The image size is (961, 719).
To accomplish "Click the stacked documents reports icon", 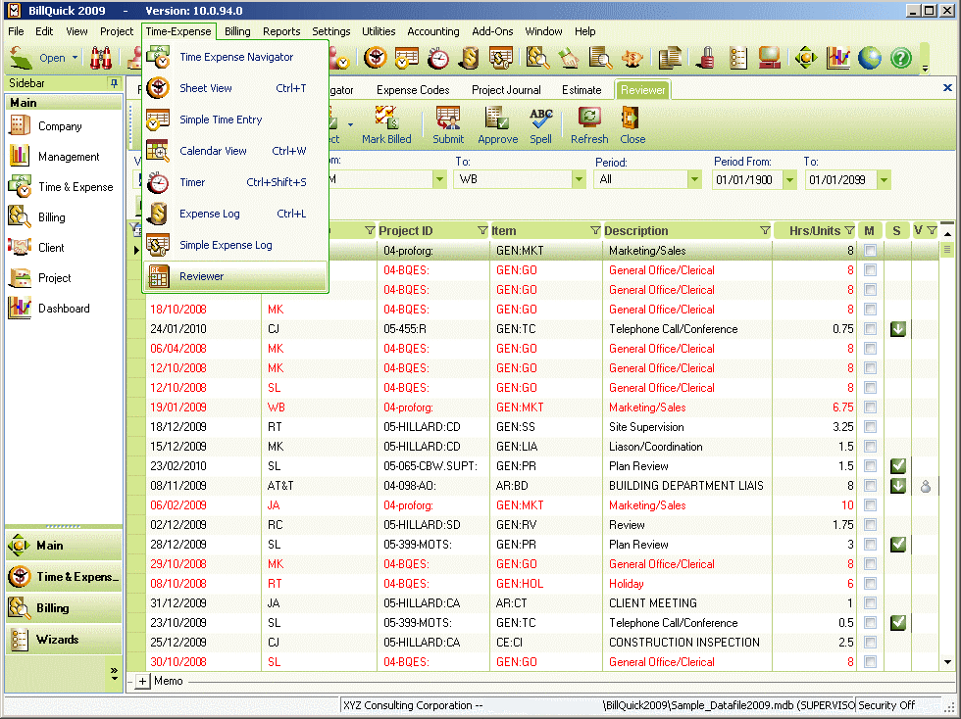I will [670, 58].
